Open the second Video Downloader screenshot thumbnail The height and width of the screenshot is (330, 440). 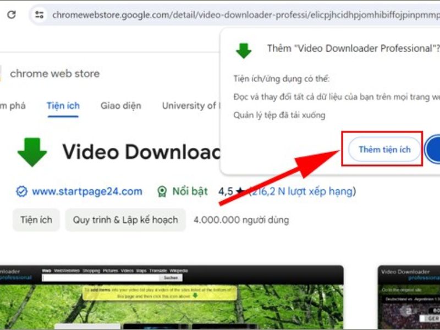pyautogui.click(x=409, y=297)
